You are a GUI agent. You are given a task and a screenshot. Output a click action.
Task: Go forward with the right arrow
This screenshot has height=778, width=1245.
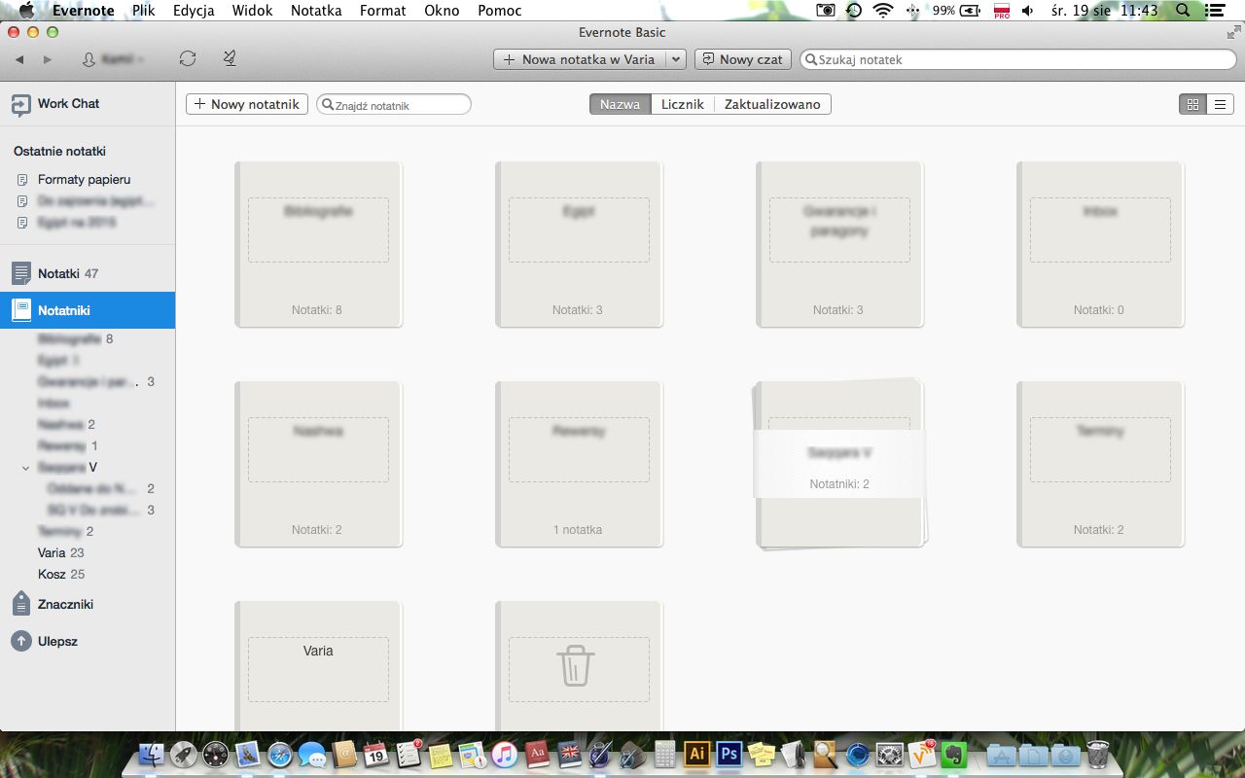[x=48, y=59]
